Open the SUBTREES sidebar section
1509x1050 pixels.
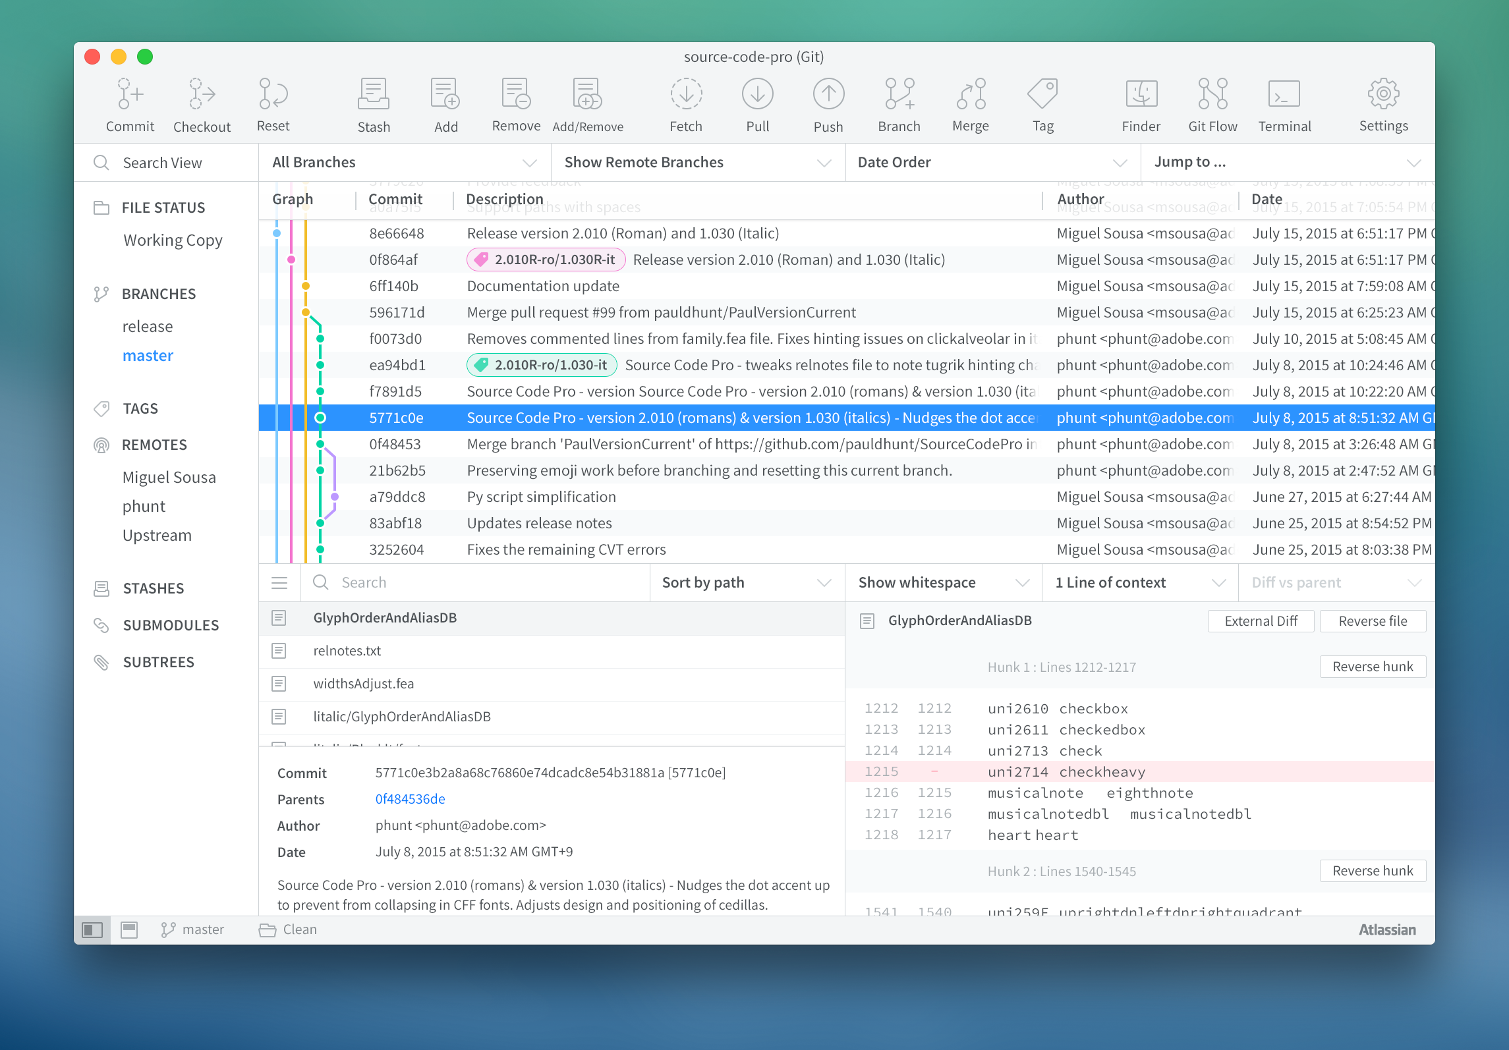point(158,662)
